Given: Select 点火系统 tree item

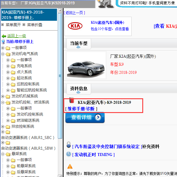Looking at the screenshot, I should point(24,72).
